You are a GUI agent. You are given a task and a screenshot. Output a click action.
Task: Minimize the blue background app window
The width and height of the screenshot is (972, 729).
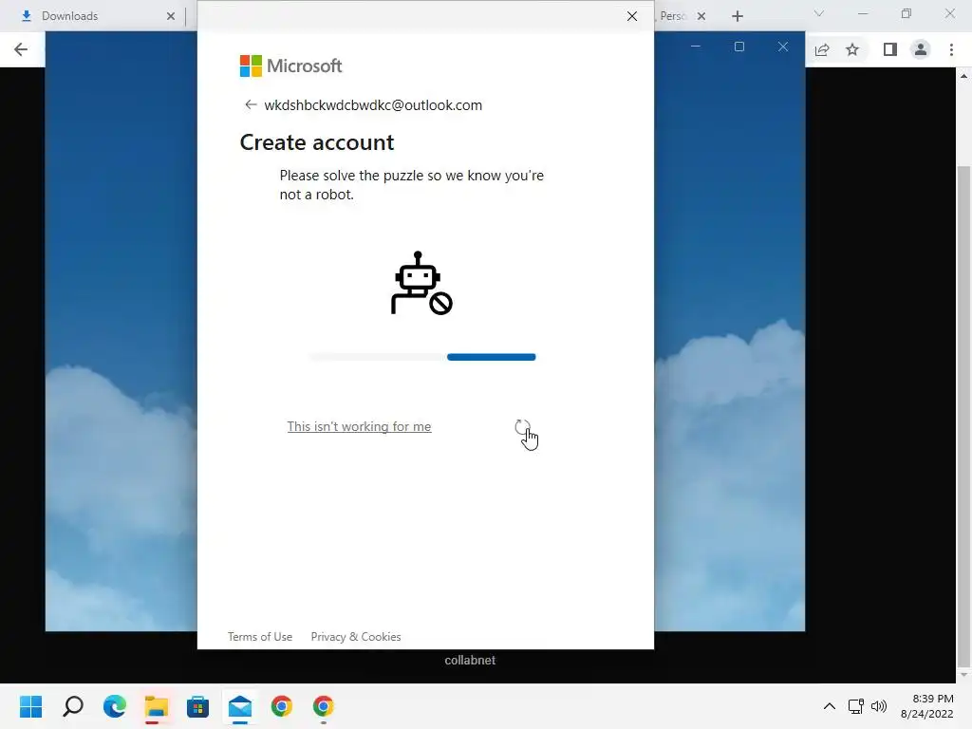pos(696,47)
